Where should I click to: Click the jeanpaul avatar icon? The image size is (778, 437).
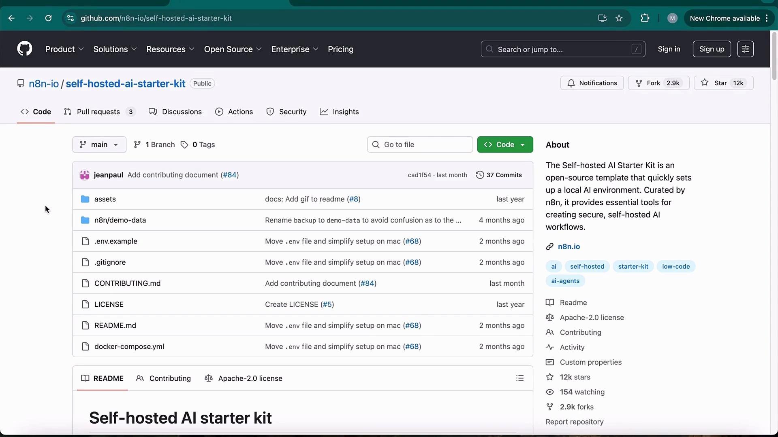tap(85, 175)
